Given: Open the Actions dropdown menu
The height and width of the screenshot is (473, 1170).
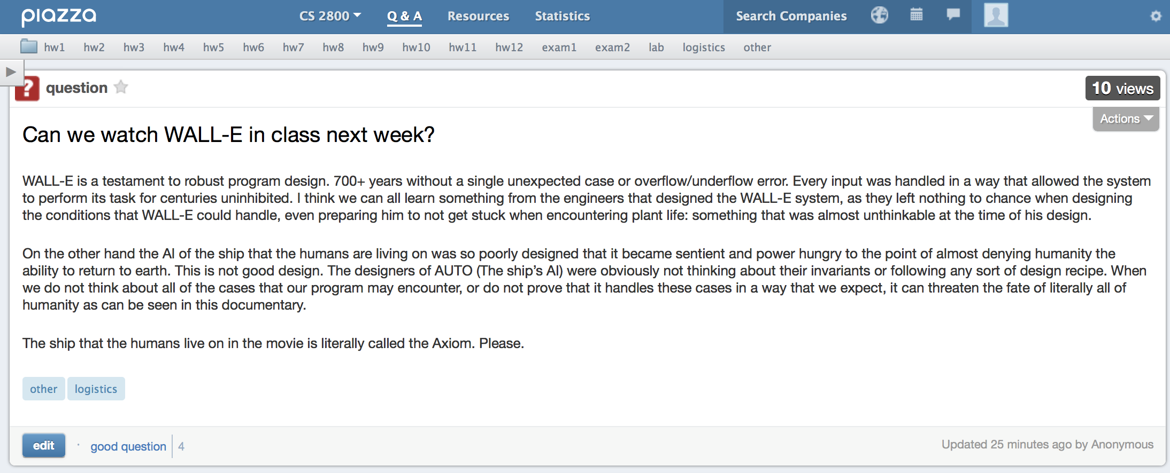Looking at the screenshot, I should [1126, 119].
